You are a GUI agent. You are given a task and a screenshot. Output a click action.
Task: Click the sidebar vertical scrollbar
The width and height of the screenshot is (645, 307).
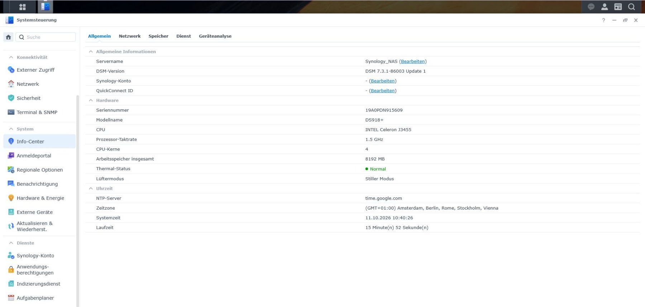point(77,201)
